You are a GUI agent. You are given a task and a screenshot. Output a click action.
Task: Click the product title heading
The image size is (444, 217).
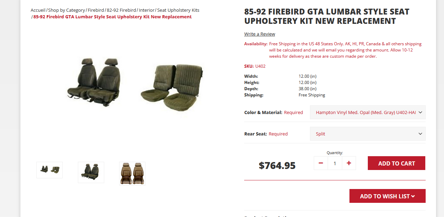tap(327, 16)
